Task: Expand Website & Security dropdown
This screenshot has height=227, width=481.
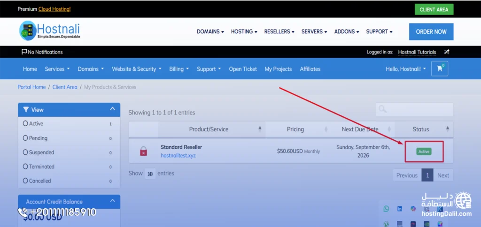Action: [x=137, y=69]
